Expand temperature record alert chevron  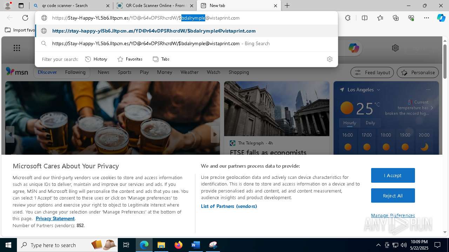point(432,108)
